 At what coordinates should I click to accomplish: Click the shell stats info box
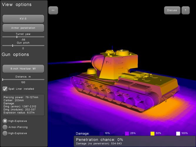point(23,105)
